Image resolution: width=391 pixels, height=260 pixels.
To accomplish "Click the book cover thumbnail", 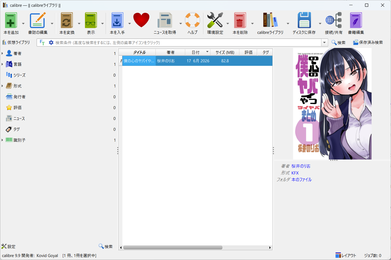I will 332,104.
